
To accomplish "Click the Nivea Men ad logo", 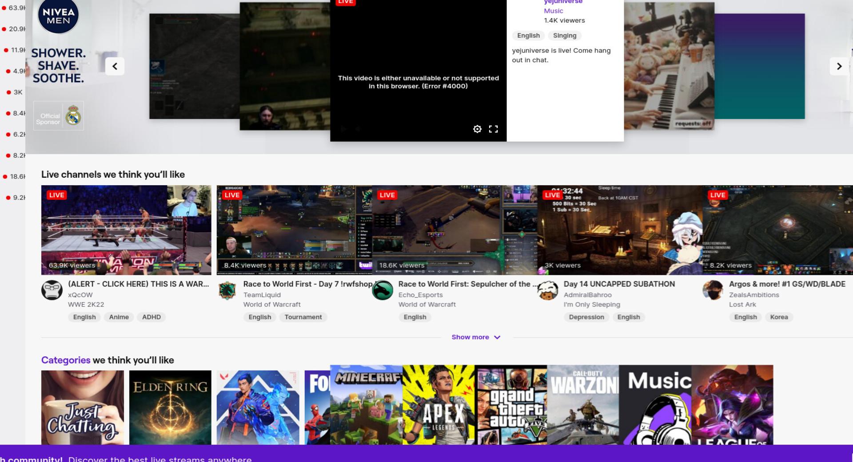I will tap(58, 16).
